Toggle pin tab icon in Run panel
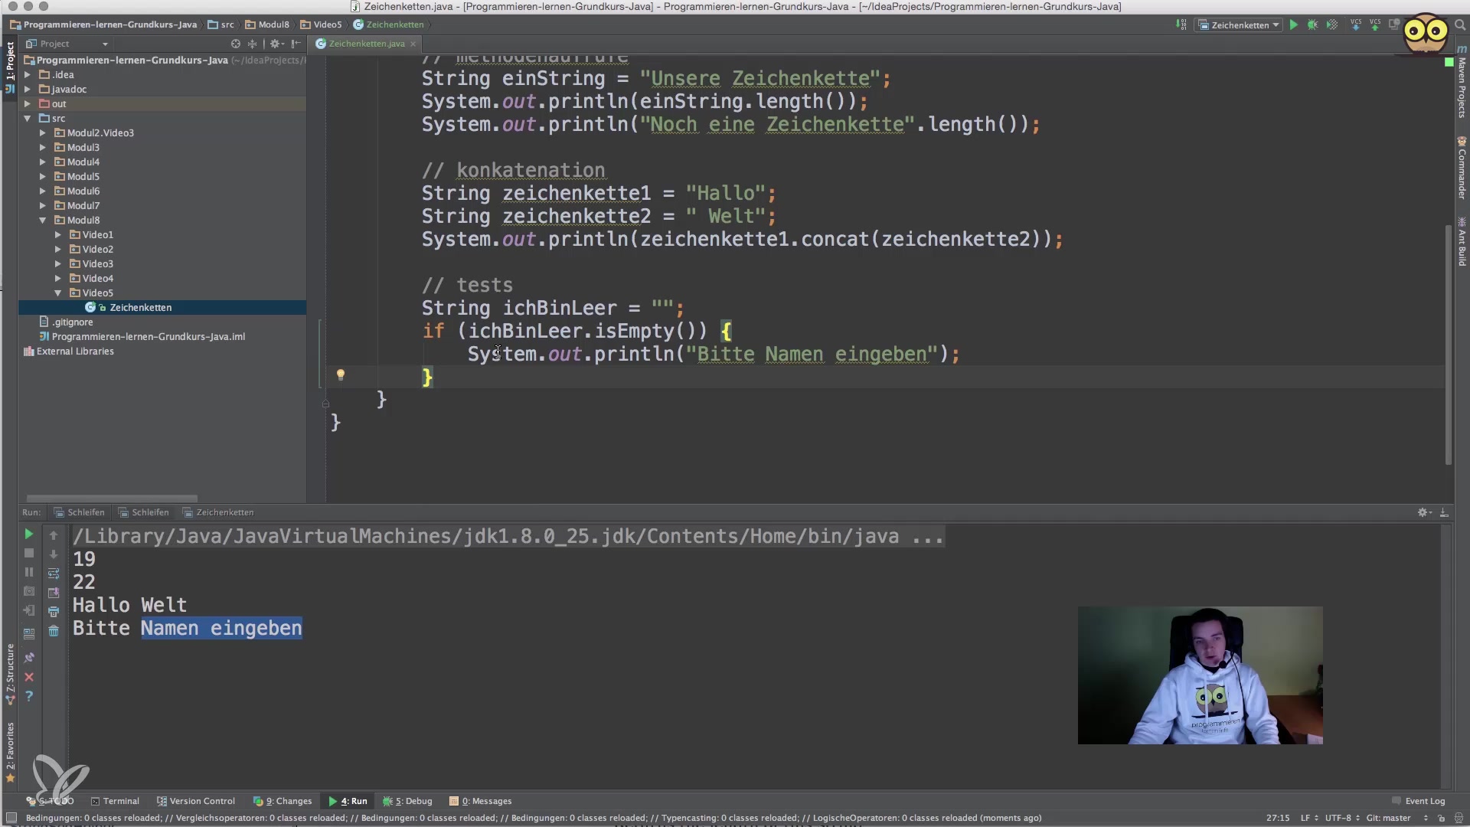1470x827 pixels. (29, 658)
